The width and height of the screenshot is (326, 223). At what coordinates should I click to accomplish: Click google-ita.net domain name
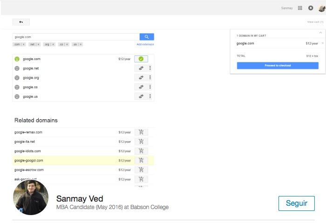click(25, 142)
